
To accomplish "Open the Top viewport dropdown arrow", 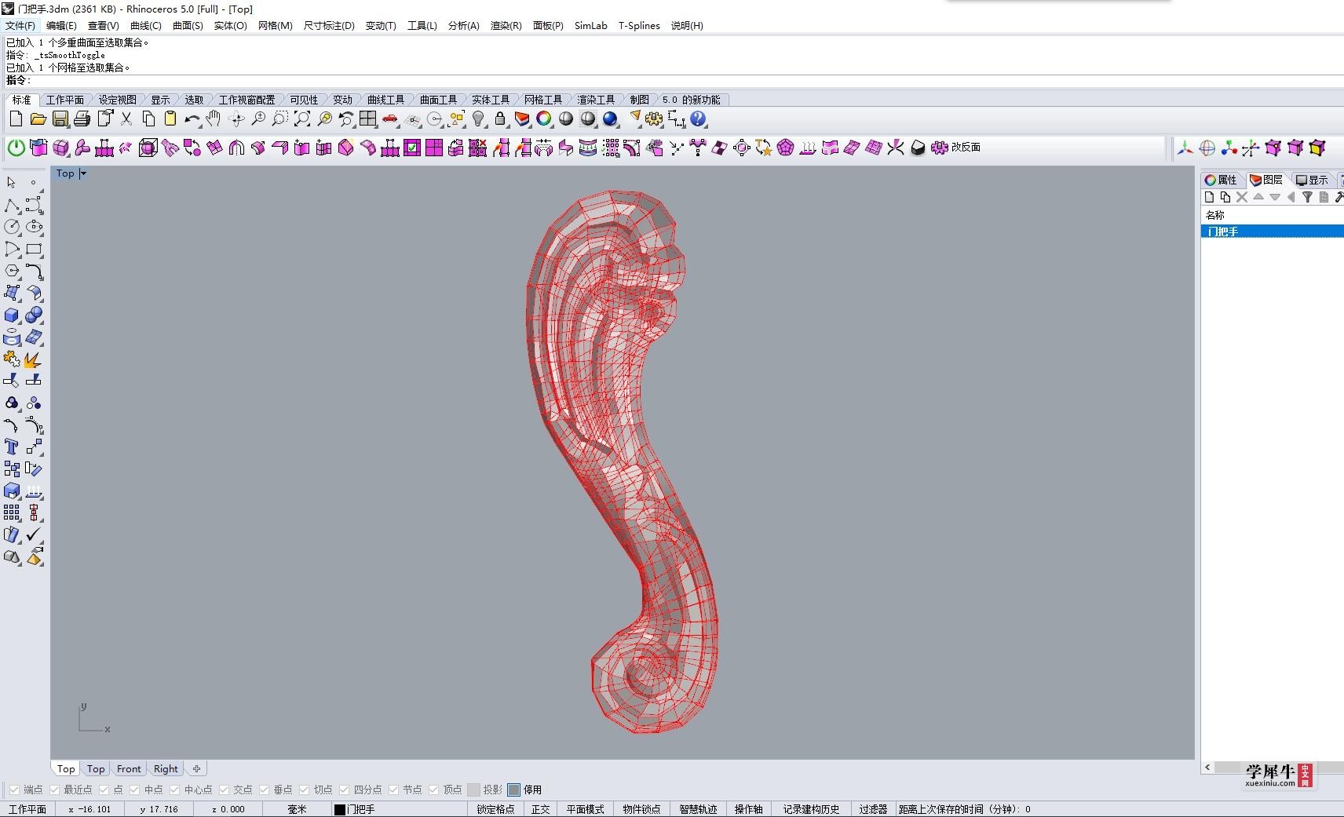I will point(83,173).
